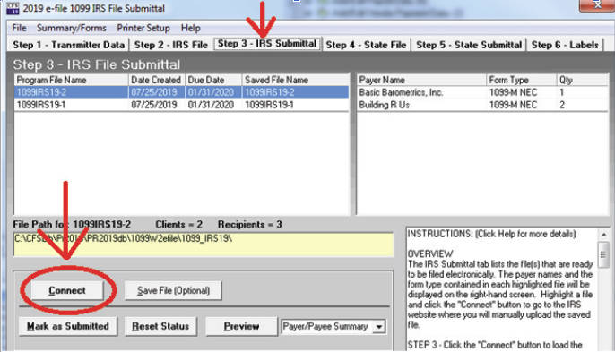Screen dimensions: 615x352
Task: Switch to Step 4 - State File tab
Action: coord(366,45)
